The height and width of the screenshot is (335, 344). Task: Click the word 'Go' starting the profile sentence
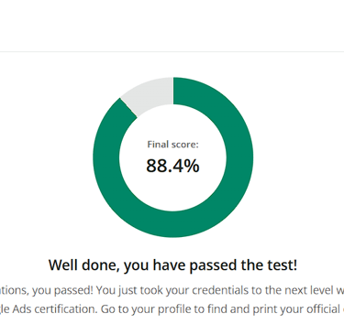tap(107, 309)
